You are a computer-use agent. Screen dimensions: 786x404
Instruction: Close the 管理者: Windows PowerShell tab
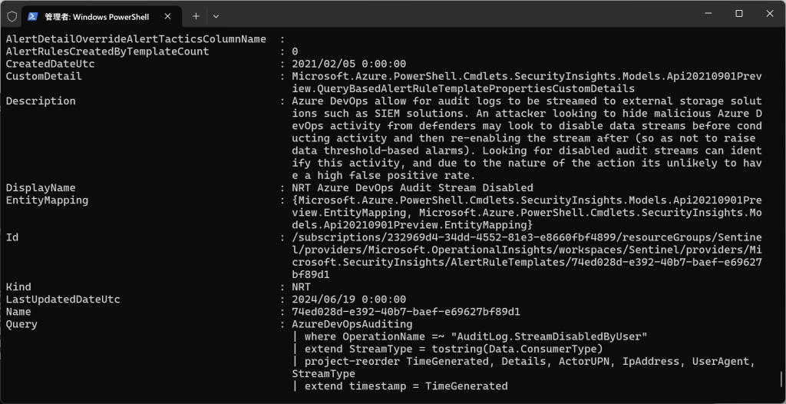(168, 16)
